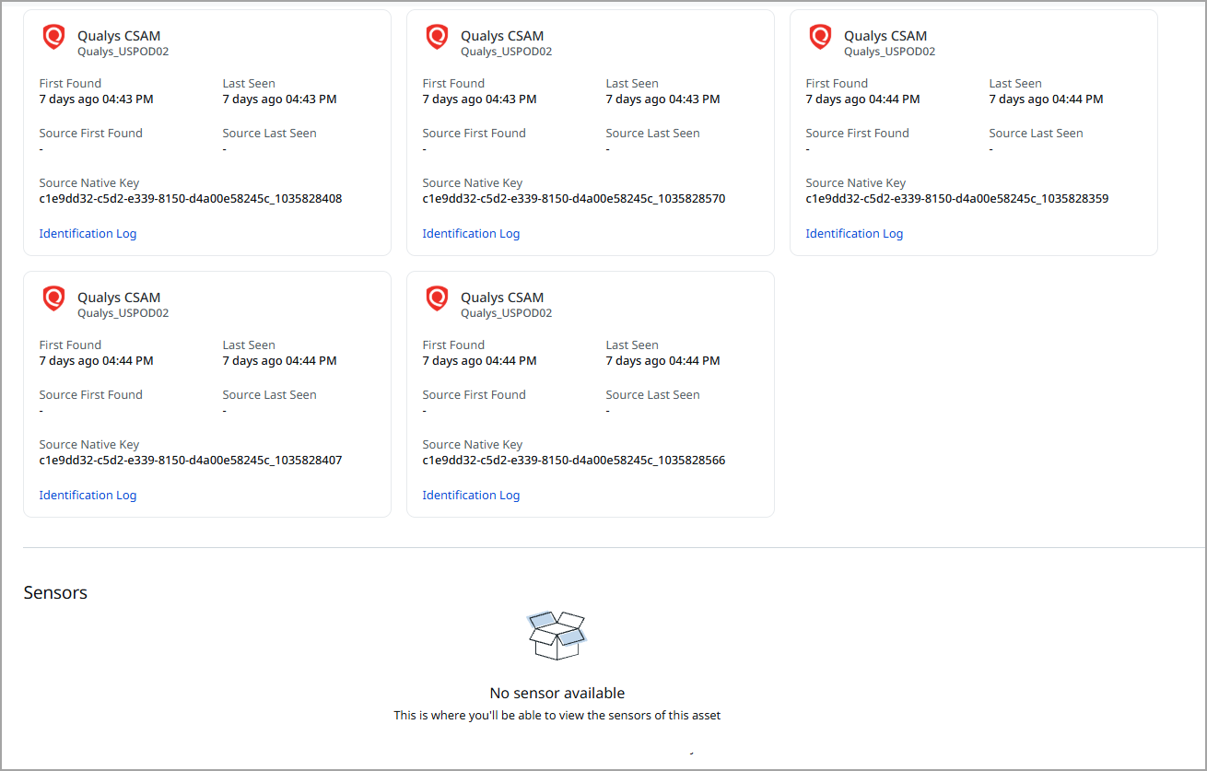The width and height of the screenshot is (1207, 771).
Task: Open Identification Log for key ending 1035828566
Action: [x=471, y=496]
